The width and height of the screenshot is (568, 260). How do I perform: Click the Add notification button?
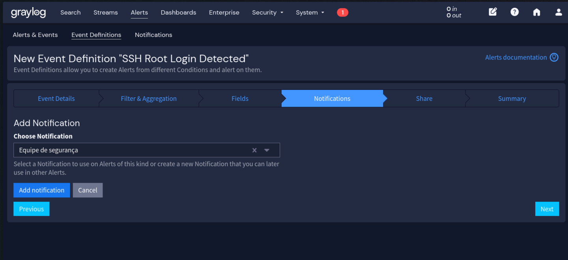click(x=41, y=190)
